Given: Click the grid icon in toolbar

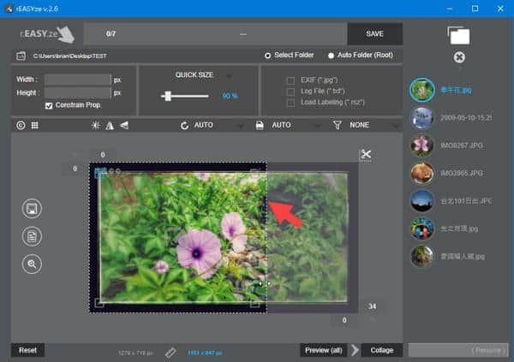Looking at the screenshot, I should pyautogui.click(x=34, y=126).
